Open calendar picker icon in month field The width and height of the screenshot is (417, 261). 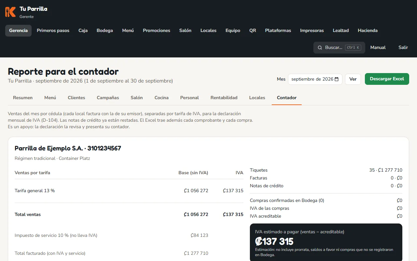point(337,79)
